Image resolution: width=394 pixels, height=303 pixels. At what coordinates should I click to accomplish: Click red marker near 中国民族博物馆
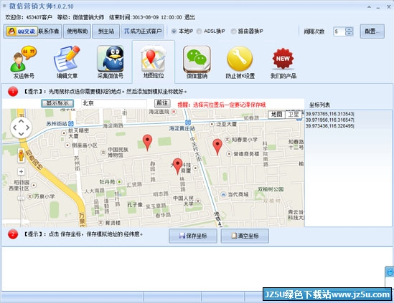[147, 143]
